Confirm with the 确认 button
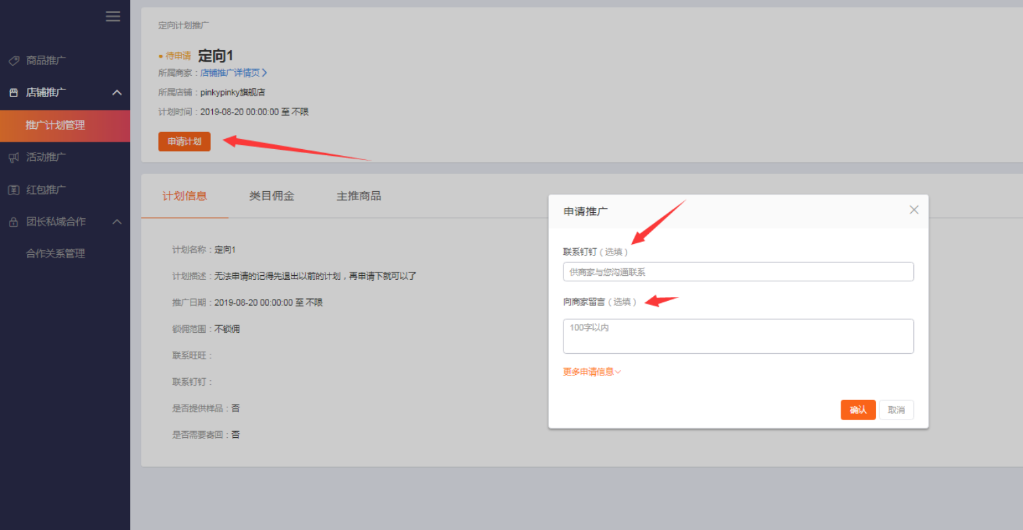Image resolution: width=1023 pixels, height=530 pixels. point(858,410)
